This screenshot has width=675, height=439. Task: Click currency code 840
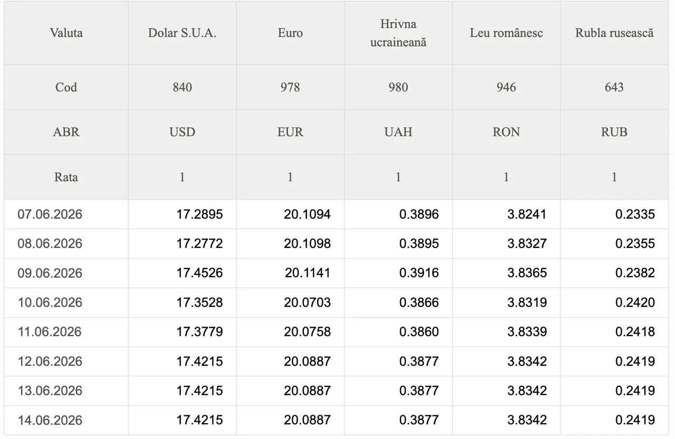tap(182, 87)
